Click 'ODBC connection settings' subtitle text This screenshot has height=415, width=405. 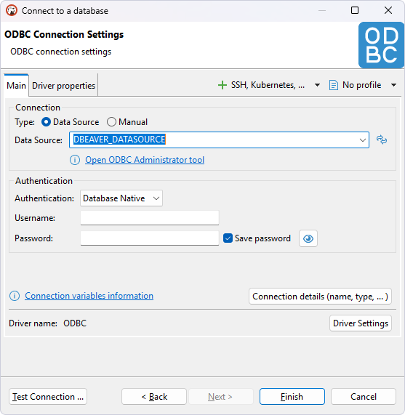[x=60, y=52]
